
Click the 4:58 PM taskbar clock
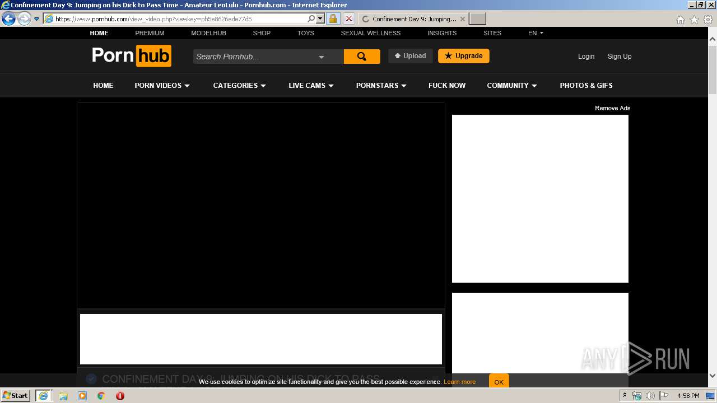pos(688,396)
